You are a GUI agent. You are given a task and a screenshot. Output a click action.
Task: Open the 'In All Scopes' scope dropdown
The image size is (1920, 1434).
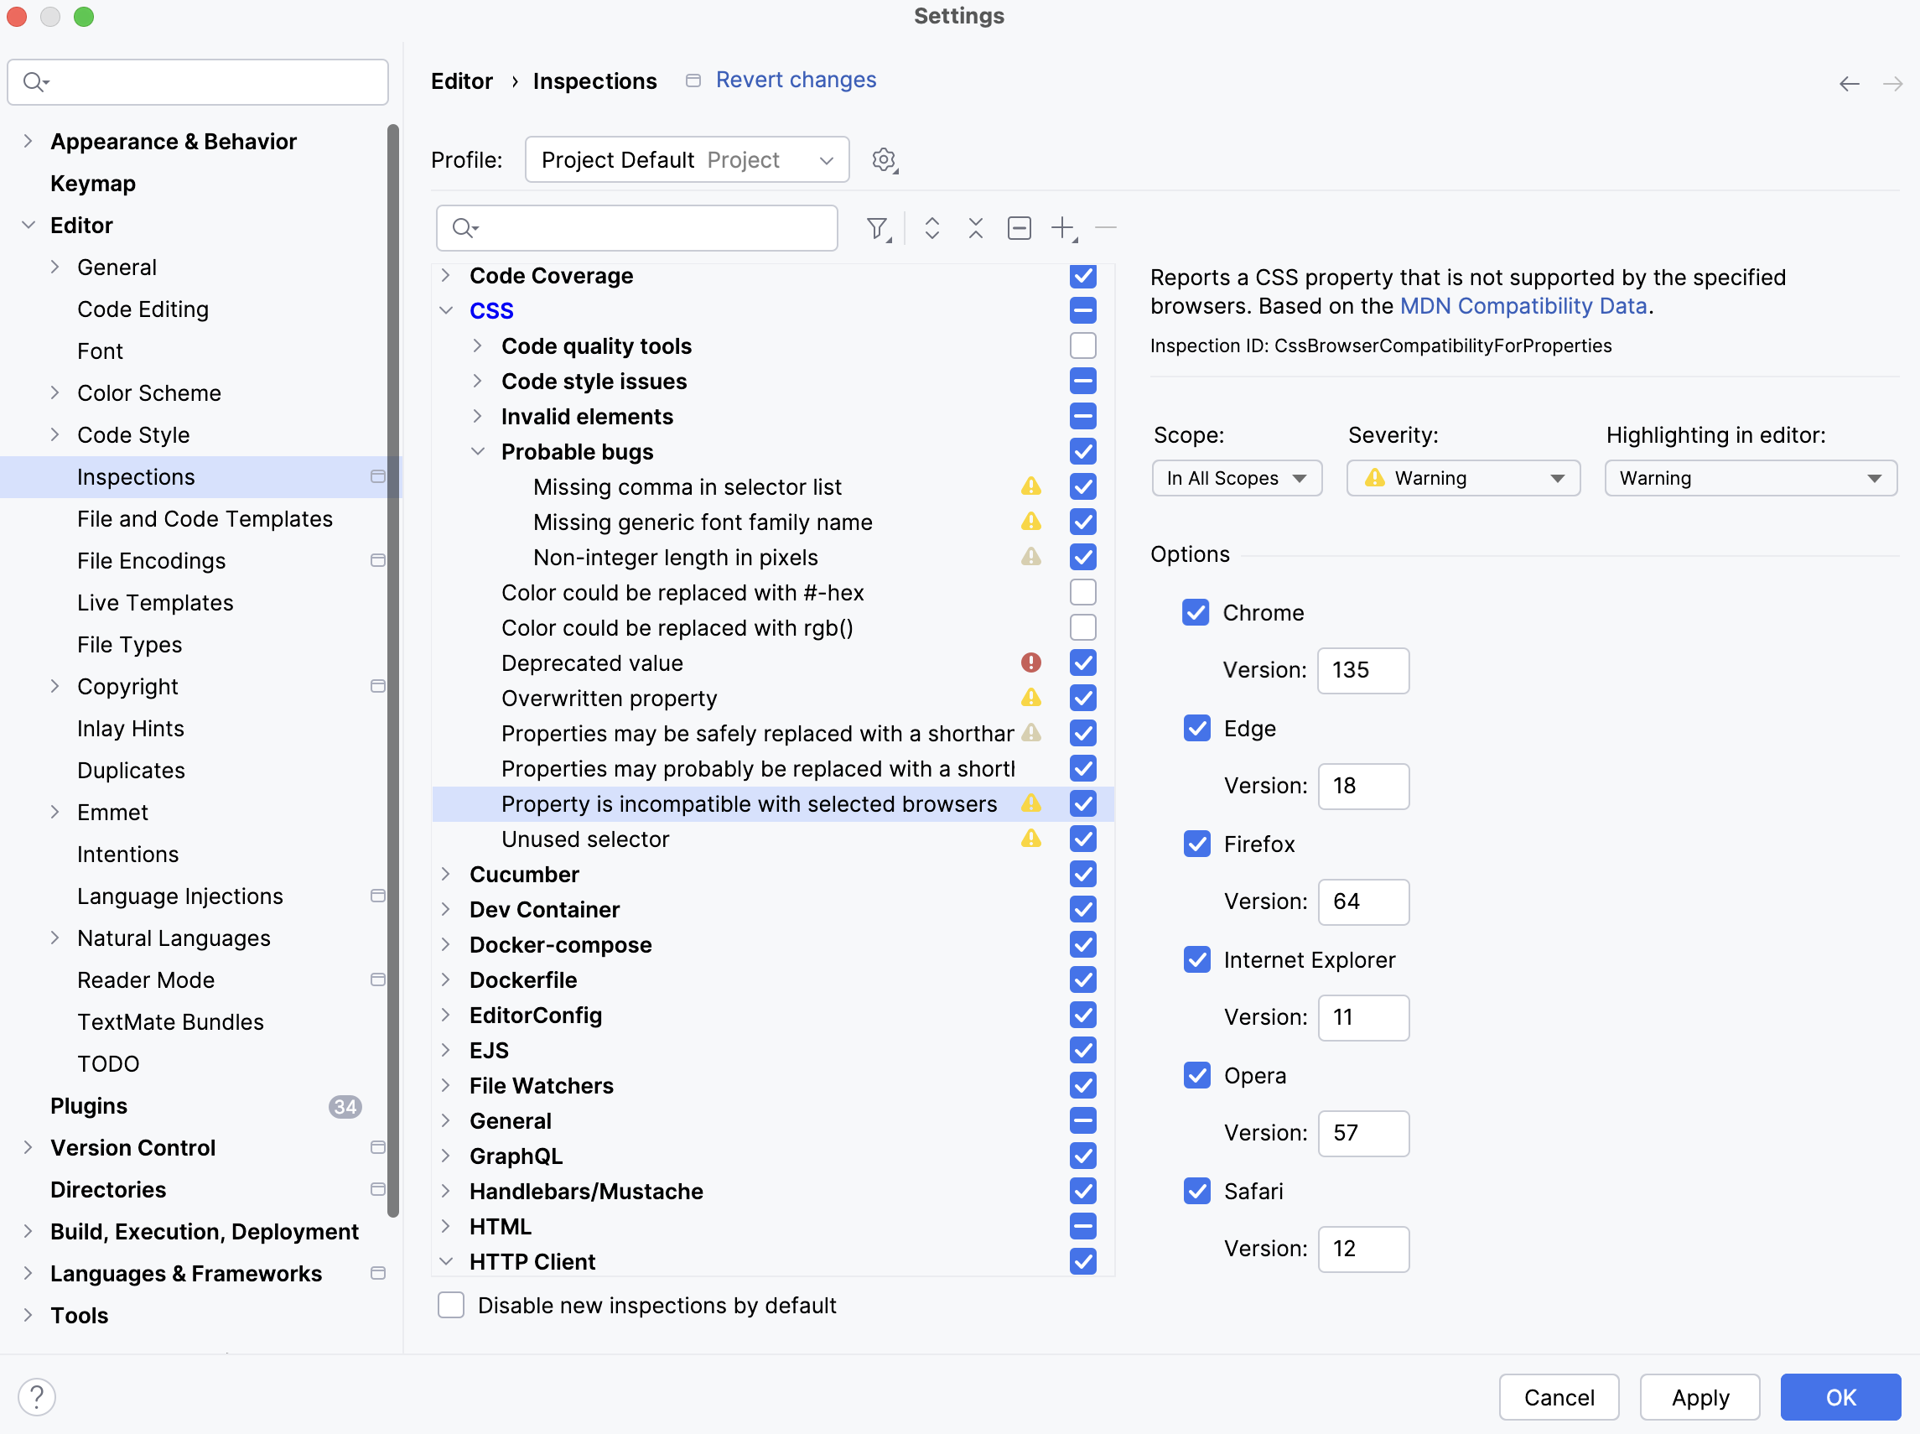tap(1237, 477)
